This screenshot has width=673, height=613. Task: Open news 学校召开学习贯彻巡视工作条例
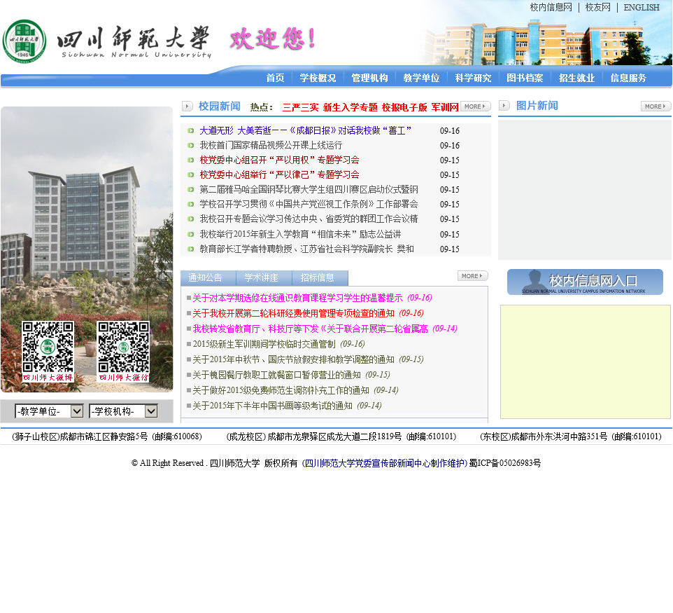pos(309,204)
